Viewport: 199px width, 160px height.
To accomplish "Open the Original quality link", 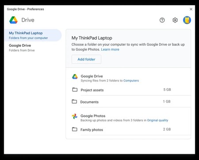I will pyautogui.click(x=157, y=120).
